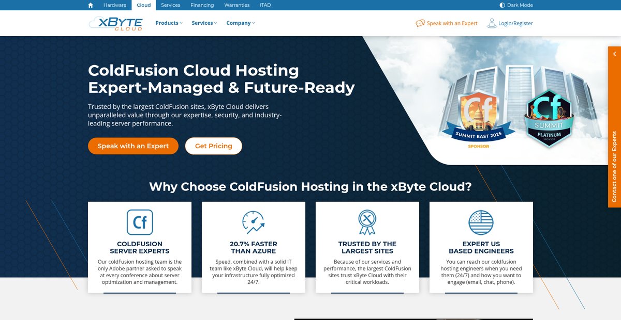Click the speedometer faster than Azure icon
621x320 pixels.
tap(254, 222)
